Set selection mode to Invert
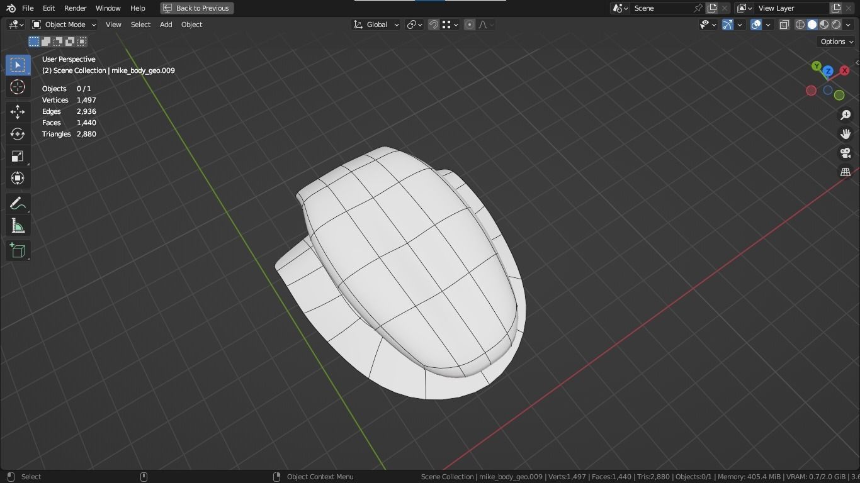860x483 pixels. click(x=70, y=42)
